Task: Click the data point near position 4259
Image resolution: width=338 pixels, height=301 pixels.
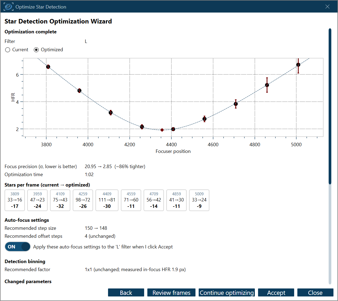Action: tap(142, 127)
